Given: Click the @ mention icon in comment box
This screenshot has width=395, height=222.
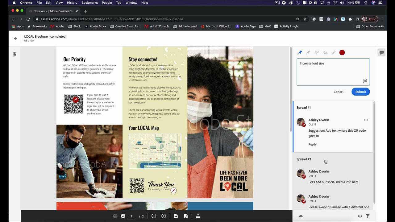Looking at the screenshot, I should [365, 81].
